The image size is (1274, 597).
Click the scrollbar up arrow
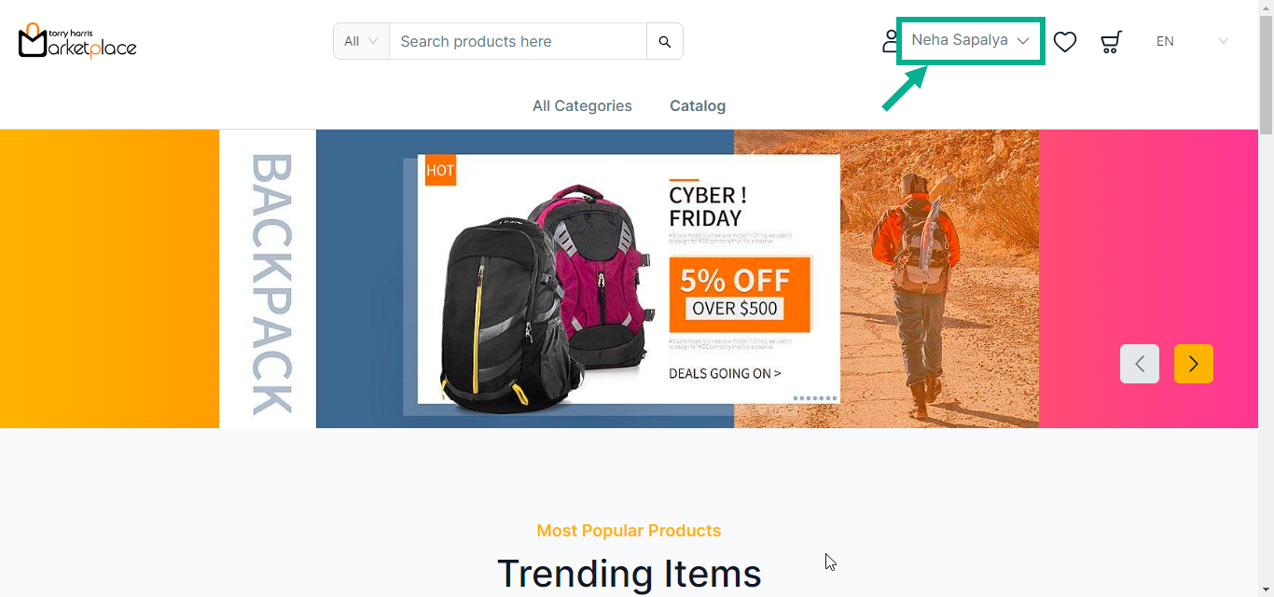tap(1266, 7)
